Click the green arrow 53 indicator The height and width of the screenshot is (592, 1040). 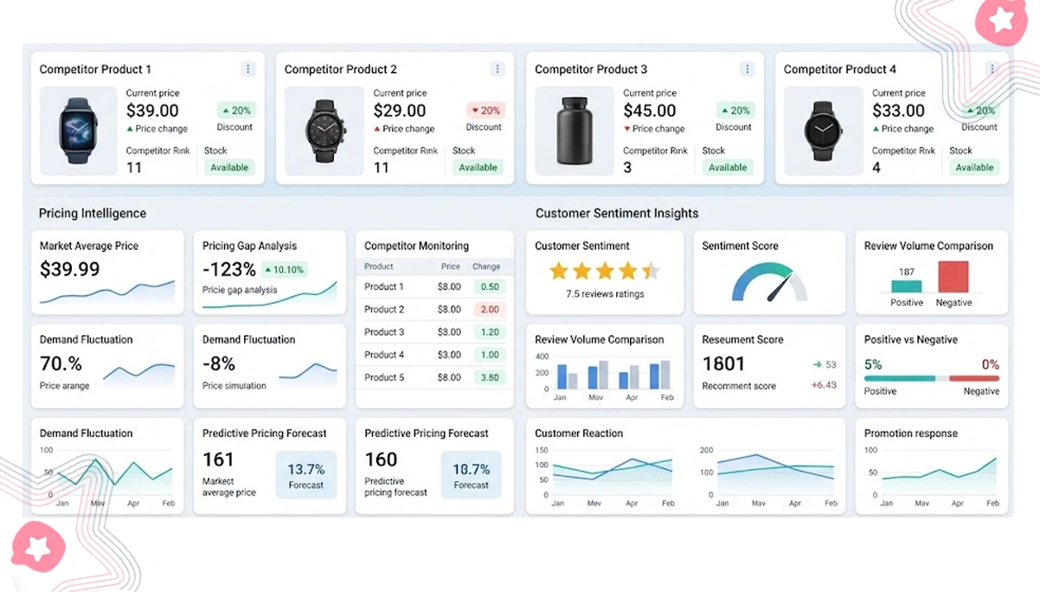tap(825, 364)
